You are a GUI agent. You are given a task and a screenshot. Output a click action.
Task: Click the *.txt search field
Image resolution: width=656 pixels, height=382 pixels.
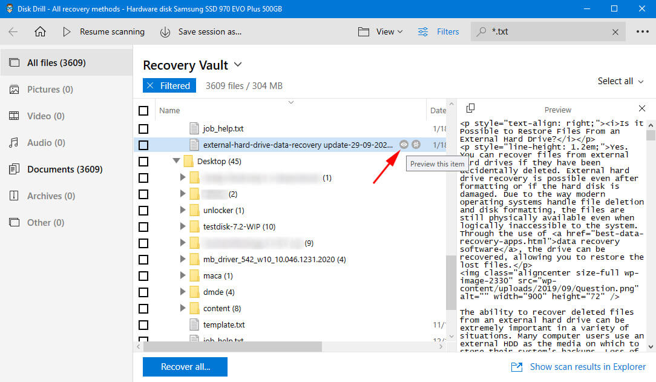548,31
